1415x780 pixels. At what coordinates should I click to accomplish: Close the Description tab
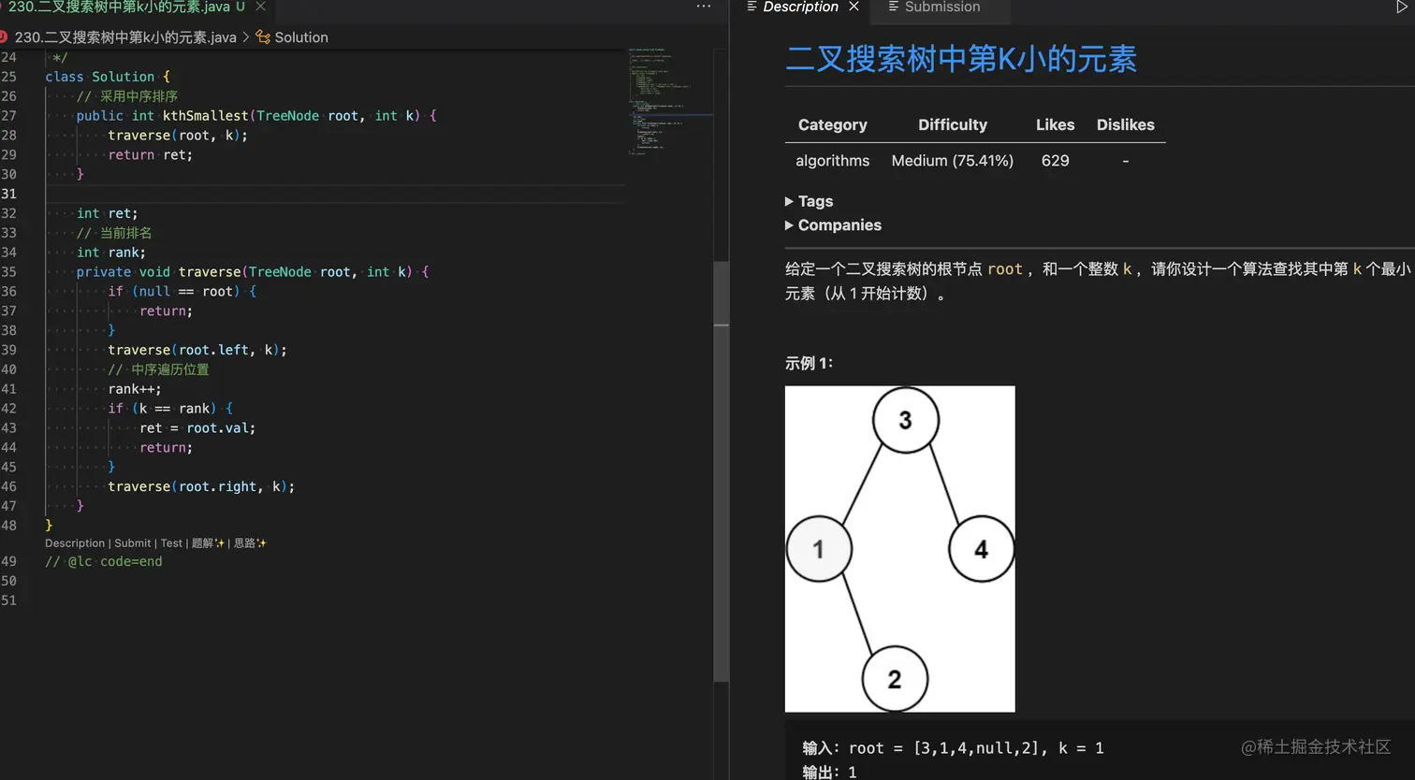coord(853,7)
